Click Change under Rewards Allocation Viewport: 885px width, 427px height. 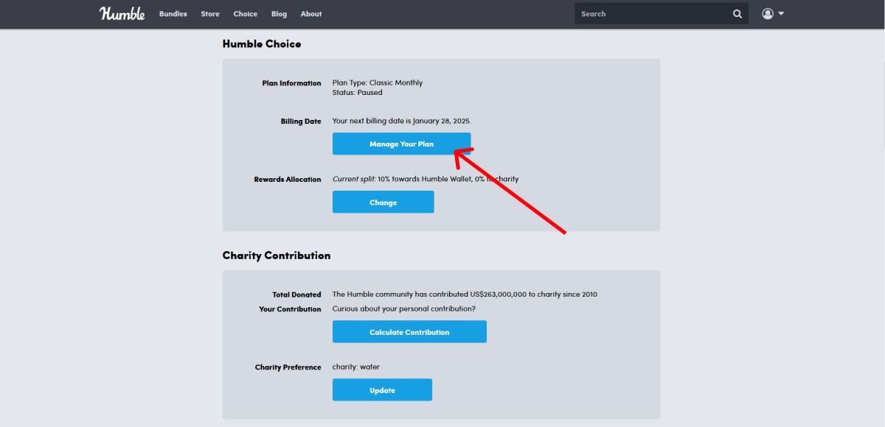click(383, 202)
